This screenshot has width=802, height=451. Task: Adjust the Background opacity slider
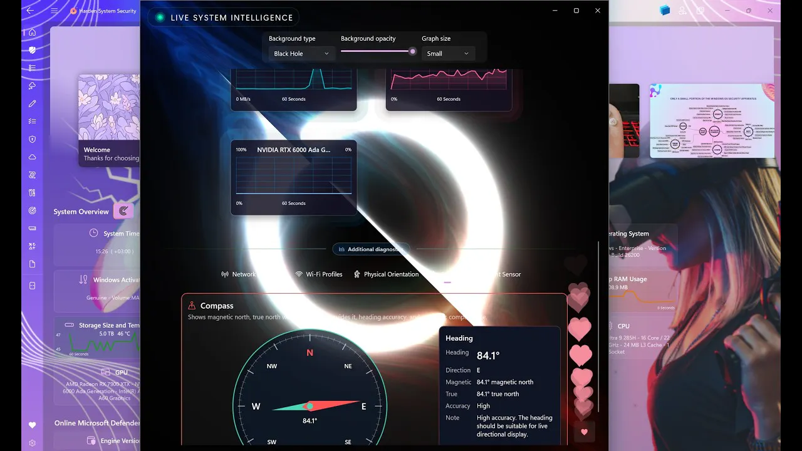[x=378, y=51]
